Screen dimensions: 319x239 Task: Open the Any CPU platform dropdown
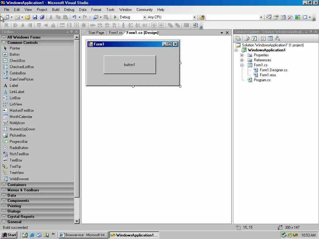point(194,17)
